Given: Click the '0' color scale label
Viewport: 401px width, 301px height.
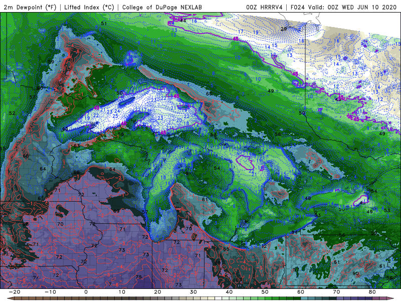Looking at the screenshot, I should (x=86, y=292).
